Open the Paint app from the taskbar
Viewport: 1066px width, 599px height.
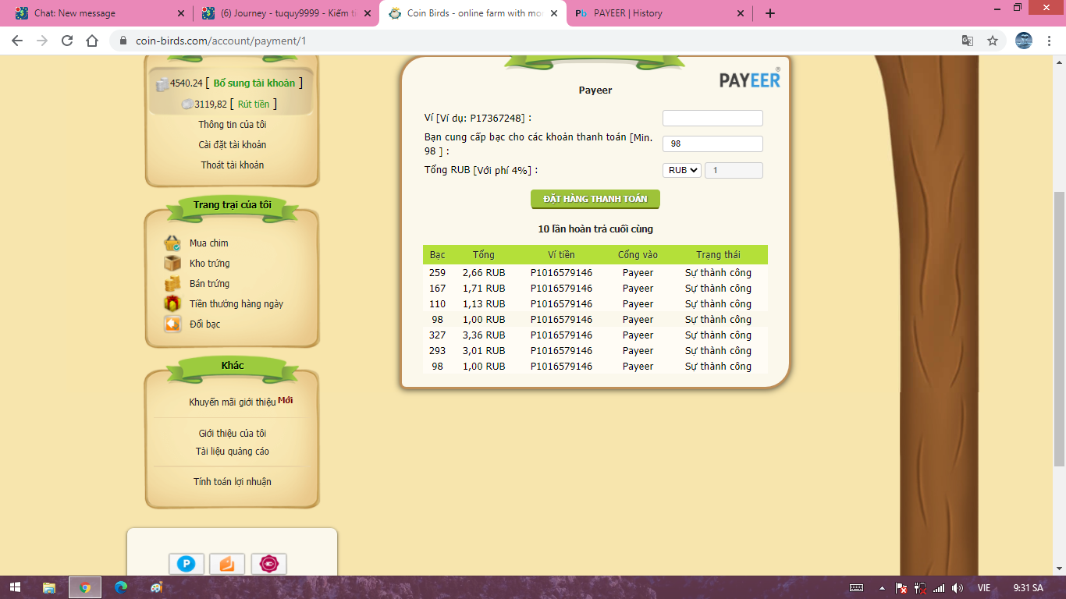point(157,587)
